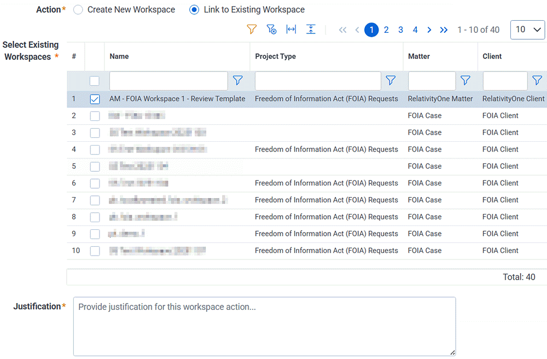547x359 pixels.
Task: Jump to the first page with double-arrow icon
Action: click(342, 30)
